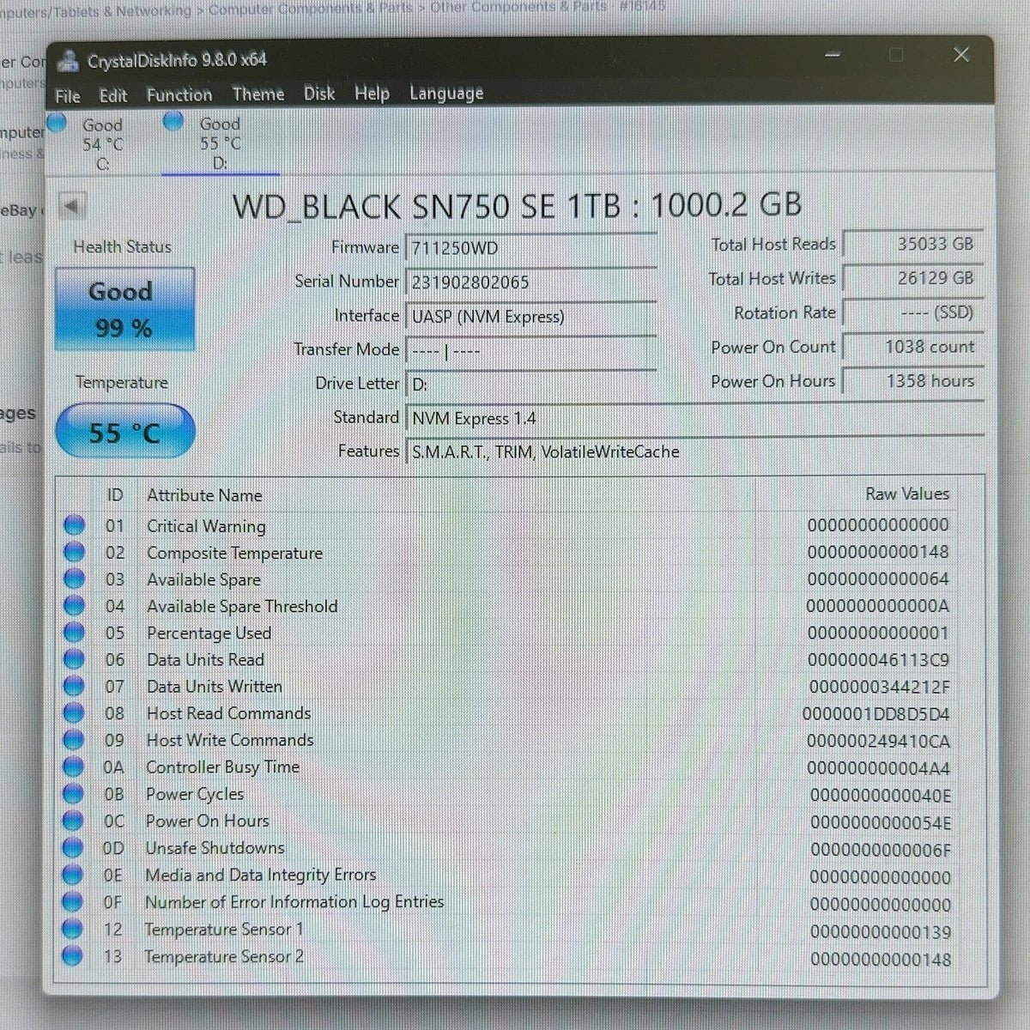Open the Help menu
This screenshot has width=1030, height=1030.
[372, 93]
